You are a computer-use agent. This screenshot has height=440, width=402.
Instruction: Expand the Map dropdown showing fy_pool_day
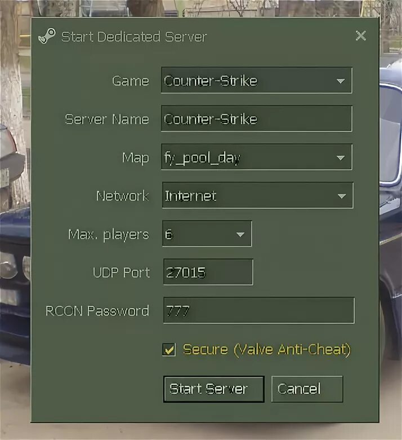tap(257, 157)
